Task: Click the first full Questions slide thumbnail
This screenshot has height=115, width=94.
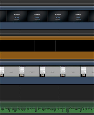Action: point(17,16)
